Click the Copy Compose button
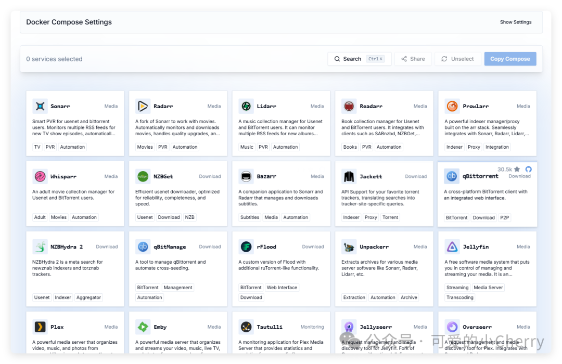This screenshot has width=562, height=364. [x=510, y=59]
